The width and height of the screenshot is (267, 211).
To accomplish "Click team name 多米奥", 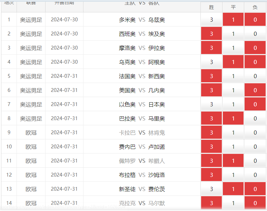I will [x=127, y=20].
